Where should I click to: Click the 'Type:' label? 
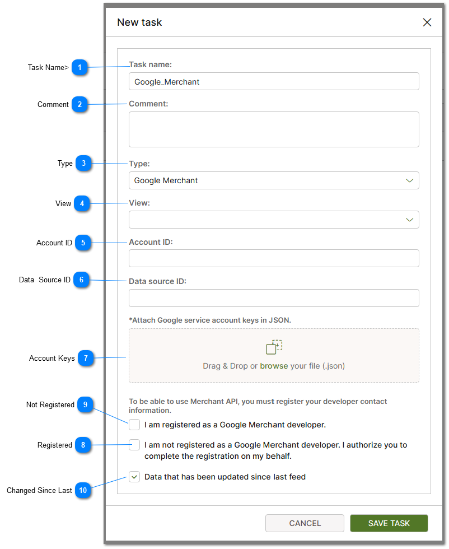tap(139, 164)
